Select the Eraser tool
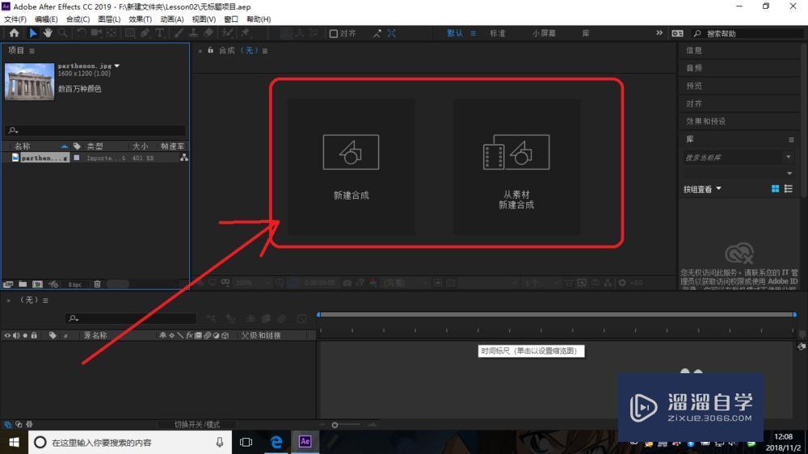This screenshot has height=454, width=808. (x=208, y=33)
